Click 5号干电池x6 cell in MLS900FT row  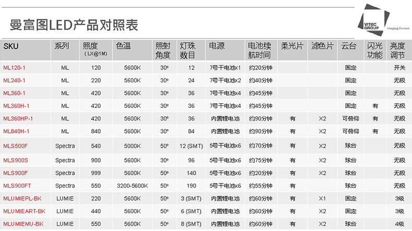(225, 186)
